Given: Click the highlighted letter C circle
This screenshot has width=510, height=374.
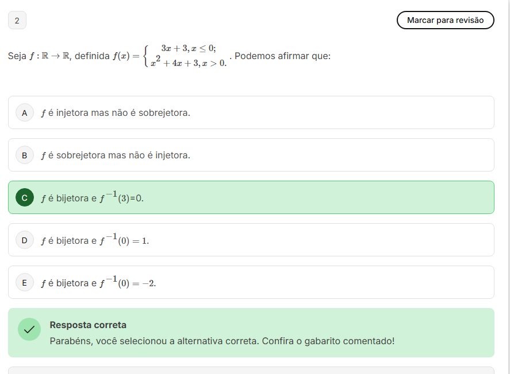Looking at the screenshot, I should [24, 198].
